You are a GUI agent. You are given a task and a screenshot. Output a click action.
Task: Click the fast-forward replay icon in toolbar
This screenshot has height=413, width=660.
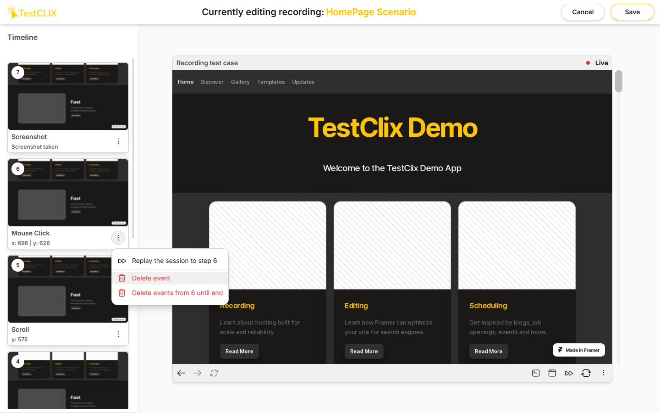569,373
